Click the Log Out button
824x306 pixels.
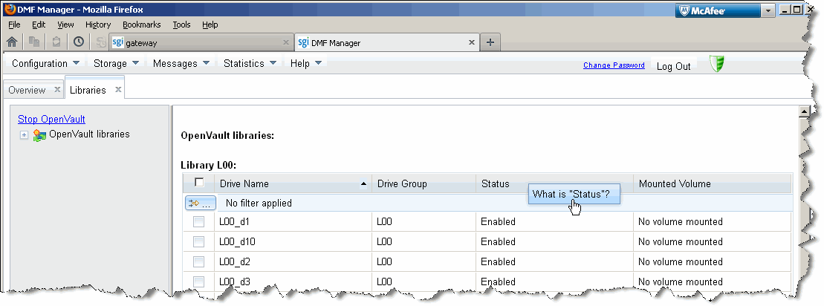(673, 66)
